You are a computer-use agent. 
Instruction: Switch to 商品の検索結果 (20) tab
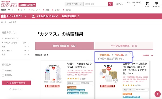click(x=65, y=46)
